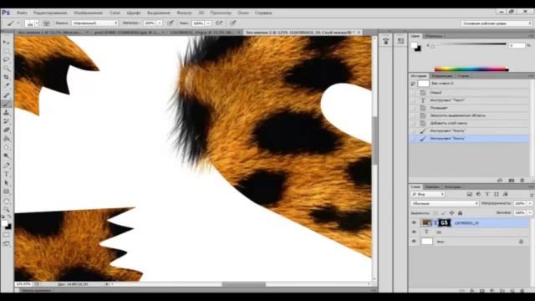Click the layer mask thumbnail of top layer
The width and height of the screenshot is (535, 301).
tap(444, 223)
